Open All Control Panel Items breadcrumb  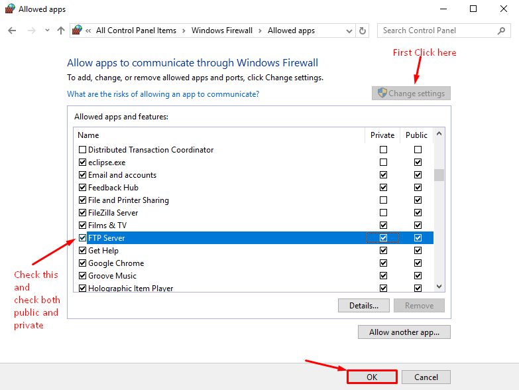(x=136, y=31)
